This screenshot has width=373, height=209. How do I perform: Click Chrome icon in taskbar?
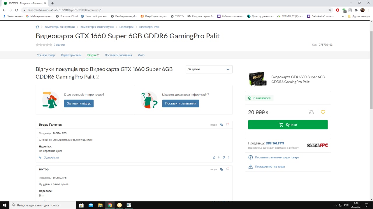[110, 205]
